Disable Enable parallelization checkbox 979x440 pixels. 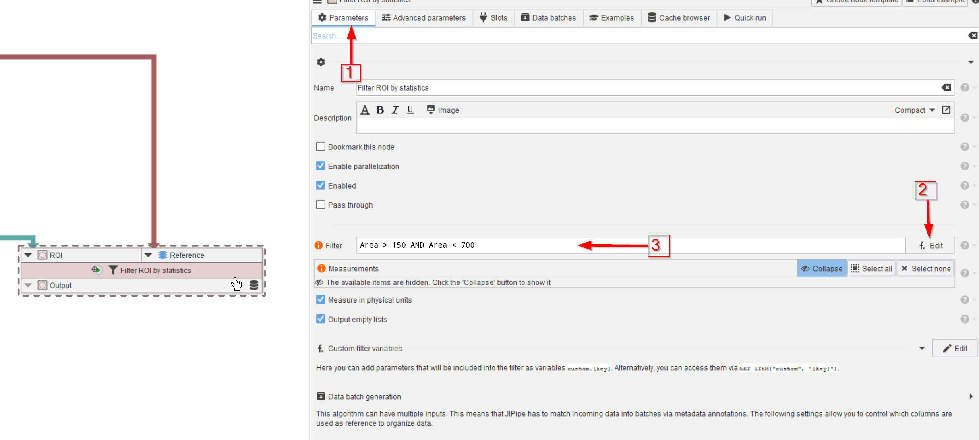click(x=321, y=166)
